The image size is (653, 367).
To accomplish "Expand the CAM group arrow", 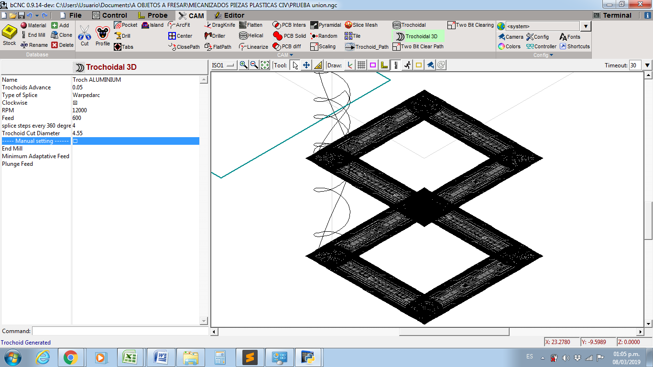I will (292, 55).
